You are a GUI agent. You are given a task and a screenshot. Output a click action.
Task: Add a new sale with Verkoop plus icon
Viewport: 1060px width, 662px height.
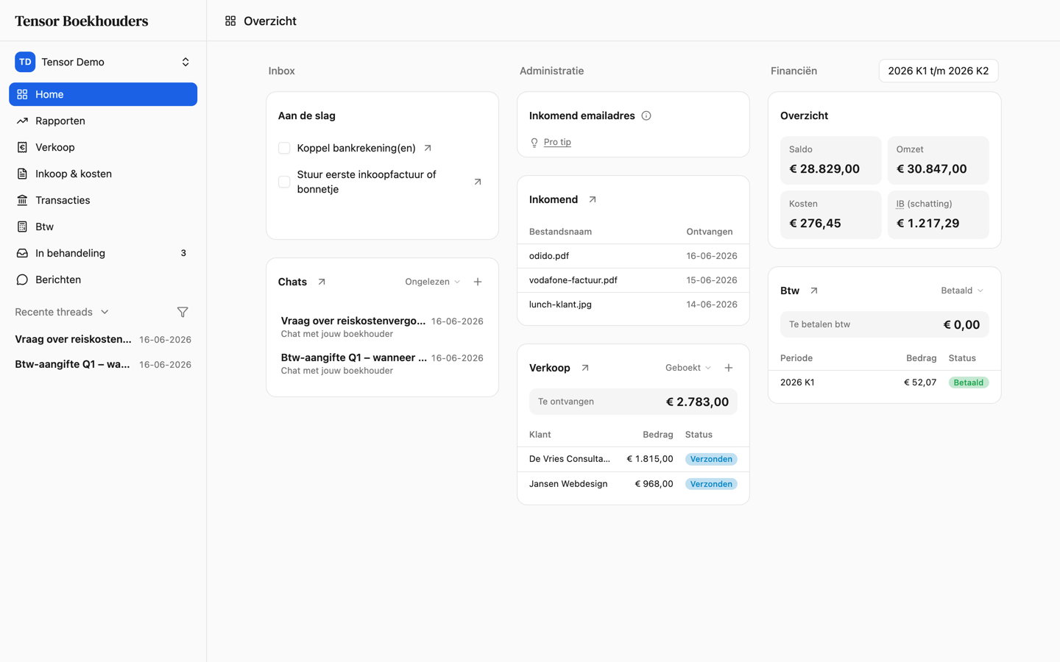[729, 368]
